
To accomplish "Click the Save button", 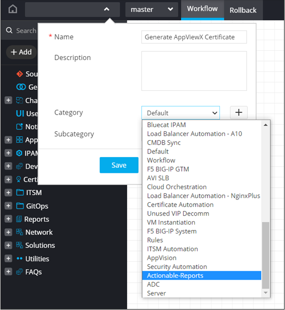I will pyautogui.click(x=119, y=165).
